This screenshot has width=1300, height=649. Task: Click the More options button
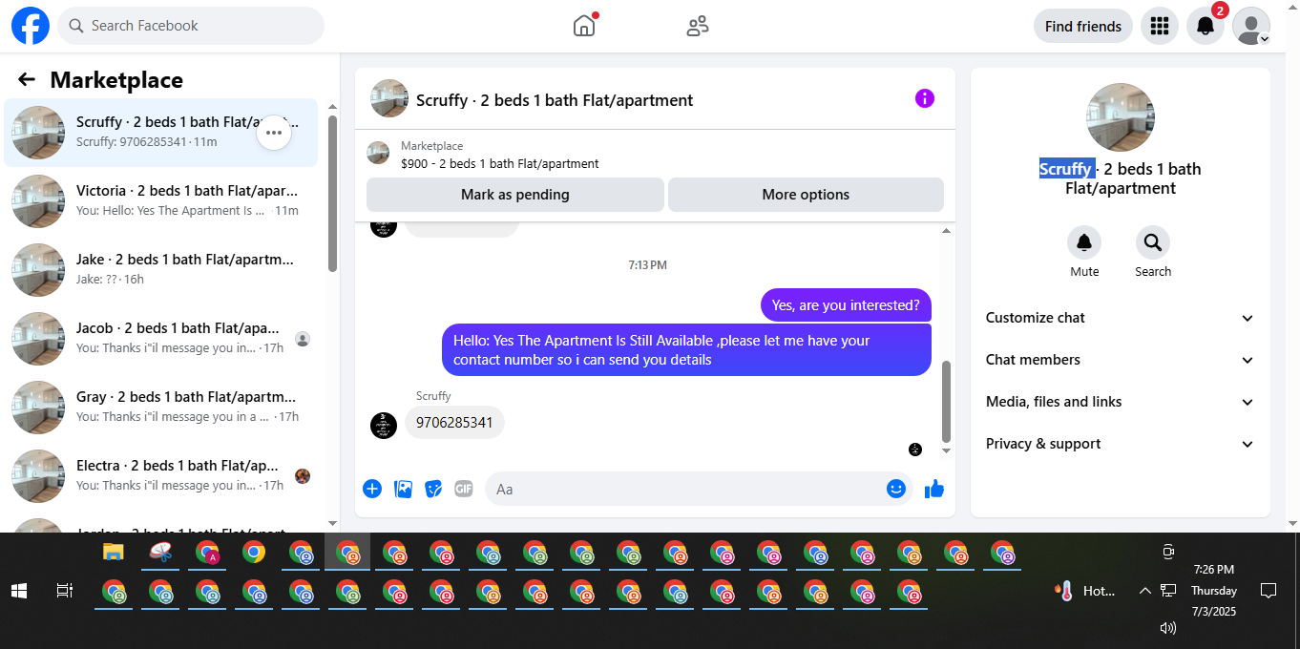coord(806,195)
